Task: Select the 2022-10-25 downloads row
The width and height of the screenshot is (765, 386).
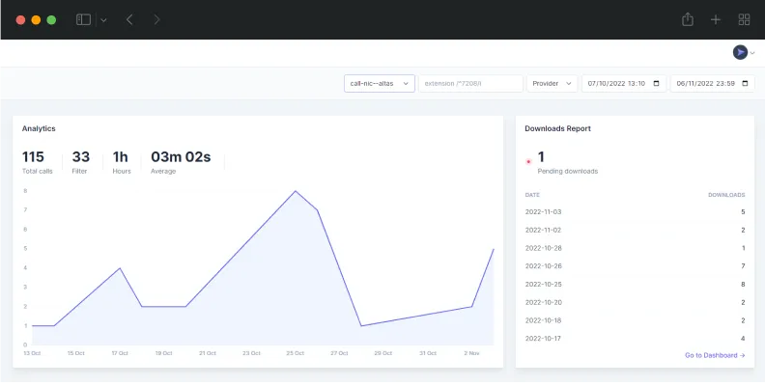Action: coord(635,284)
